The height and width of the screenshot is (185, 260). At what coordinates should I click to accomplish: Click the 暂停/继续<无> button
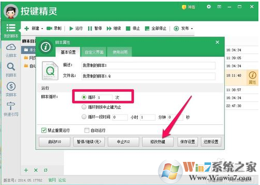(89, 142)
